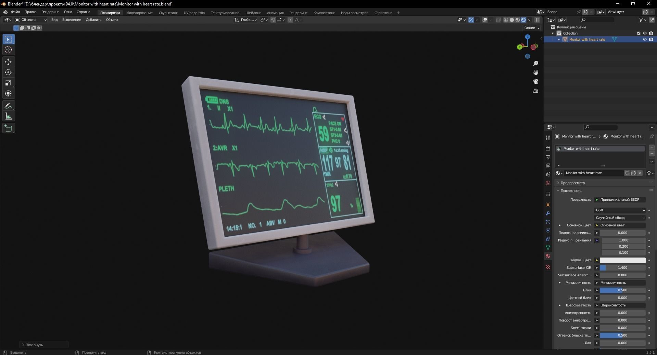Toggle X-ray mode in viewport
Image resolution: width=657 pixels, height=355 pixels.
pos(498,20)
